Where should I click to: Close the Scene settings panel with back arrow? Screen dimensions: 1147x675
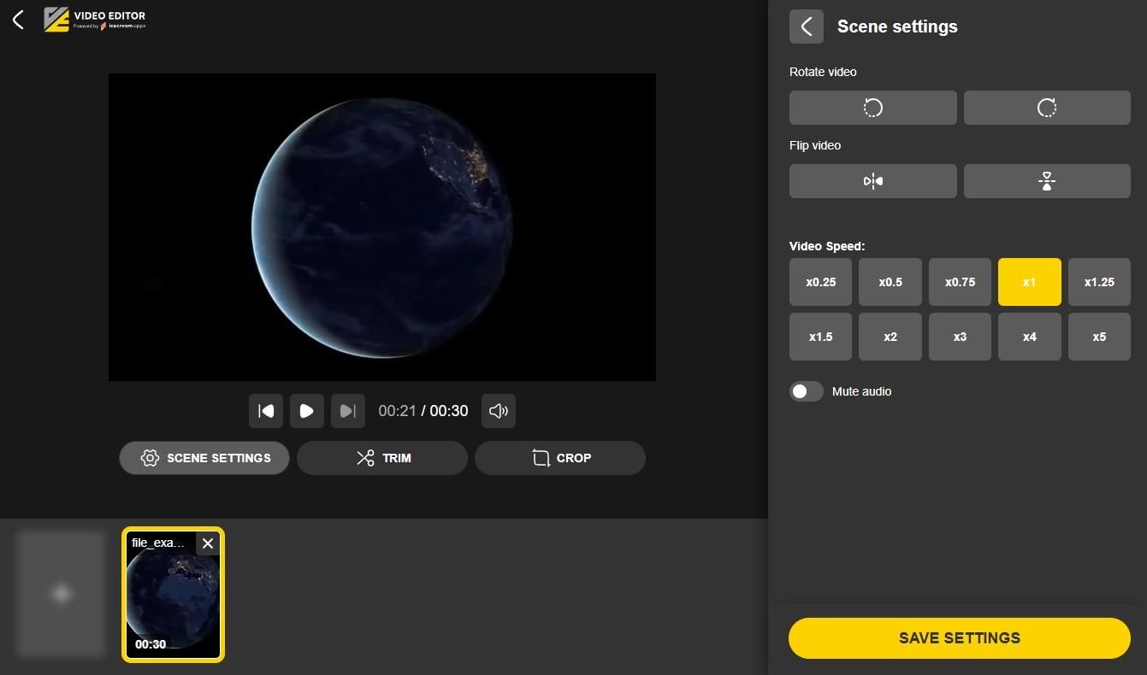(806, 26)
